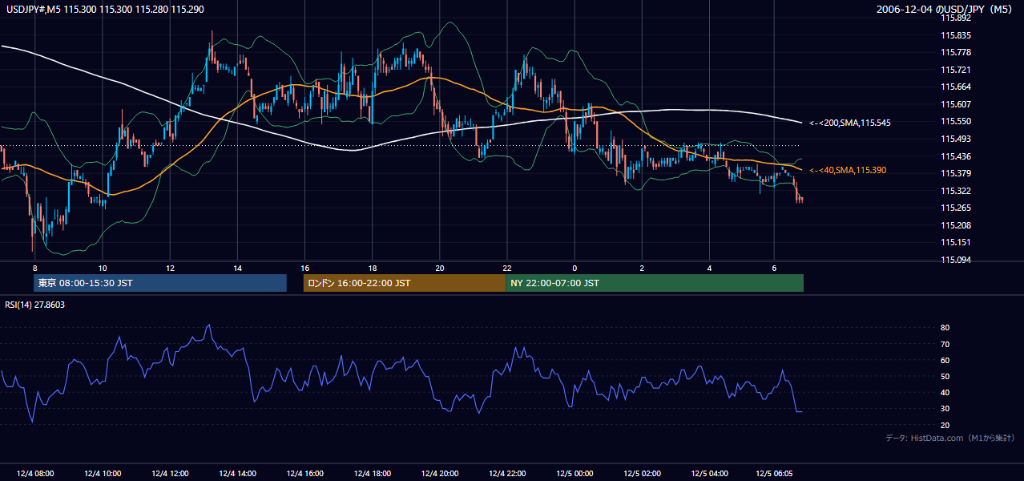Click the 12/5 00:00 time axis label
1024x481 pixels.
point(574,474)
